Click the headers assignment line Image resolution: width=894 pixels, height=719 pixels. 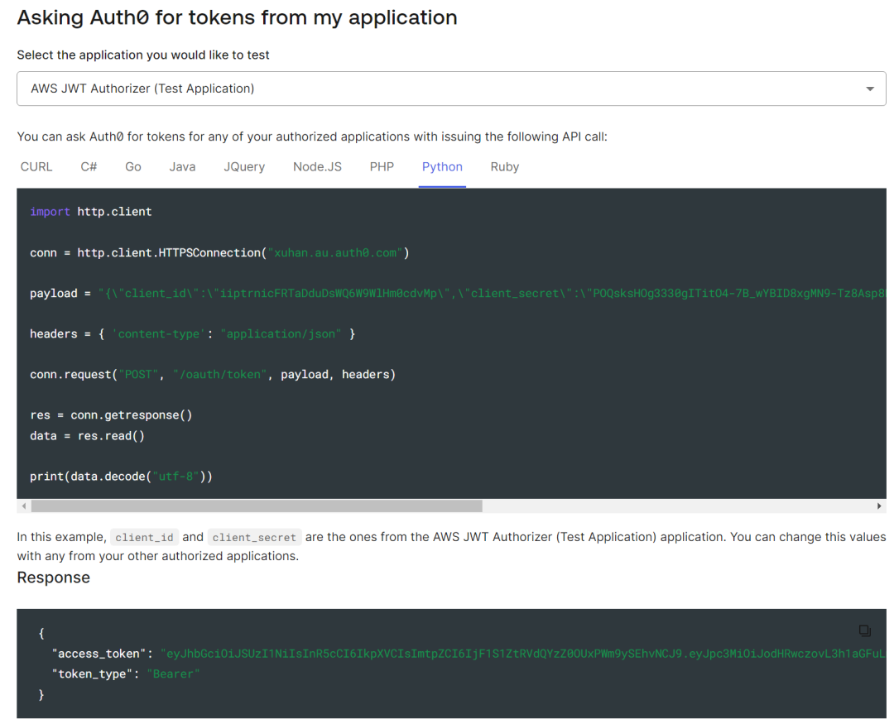pyautogui.click(x=193, y=334)
